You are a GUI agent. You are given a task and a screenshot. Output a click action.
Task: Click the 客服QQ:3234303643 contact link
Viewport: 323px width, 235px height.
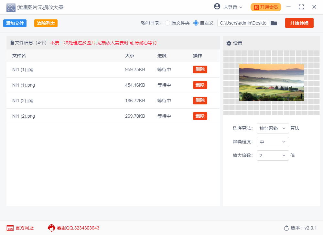[x=78, y=228]
